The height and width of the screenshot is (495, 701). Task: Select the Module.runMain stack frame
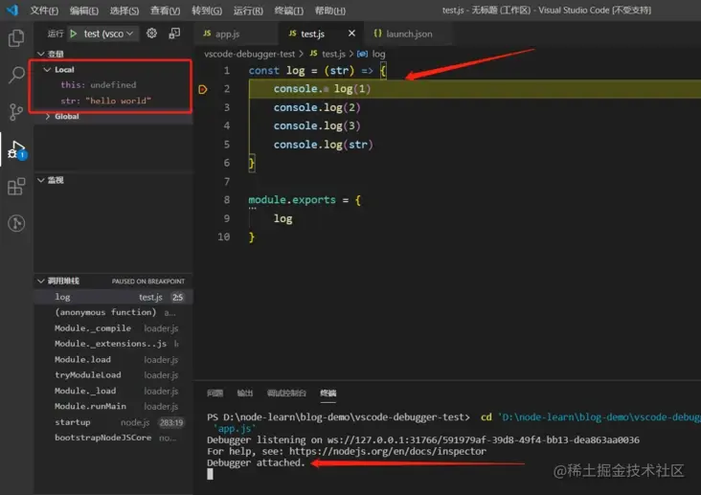coord(114,407)
